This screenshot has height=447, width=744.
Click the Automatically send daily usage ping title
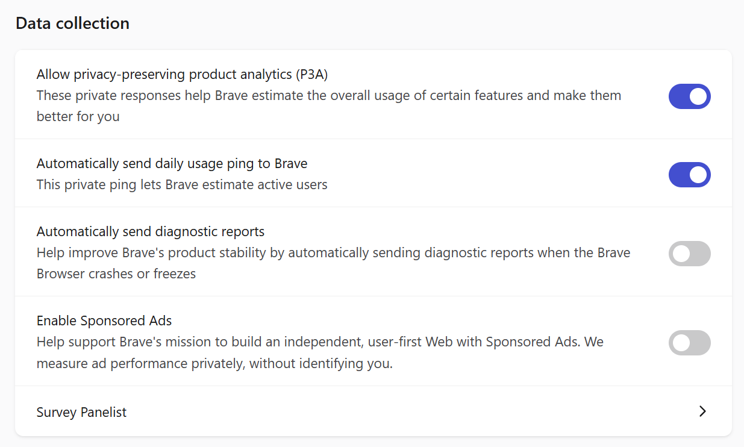(172, 163)
